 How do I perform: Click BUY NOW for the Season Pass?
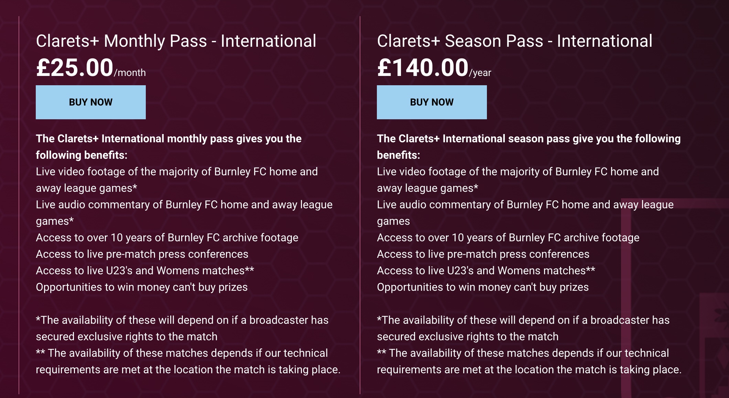pyautogui.click(x=432, y=102)
